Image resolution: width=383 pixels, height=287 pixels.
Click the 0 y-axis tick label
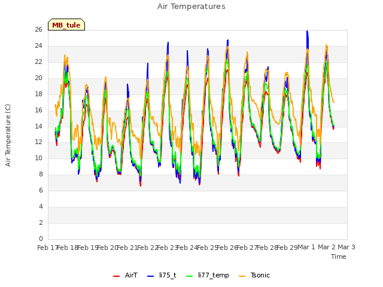click(x=41, y=239)
